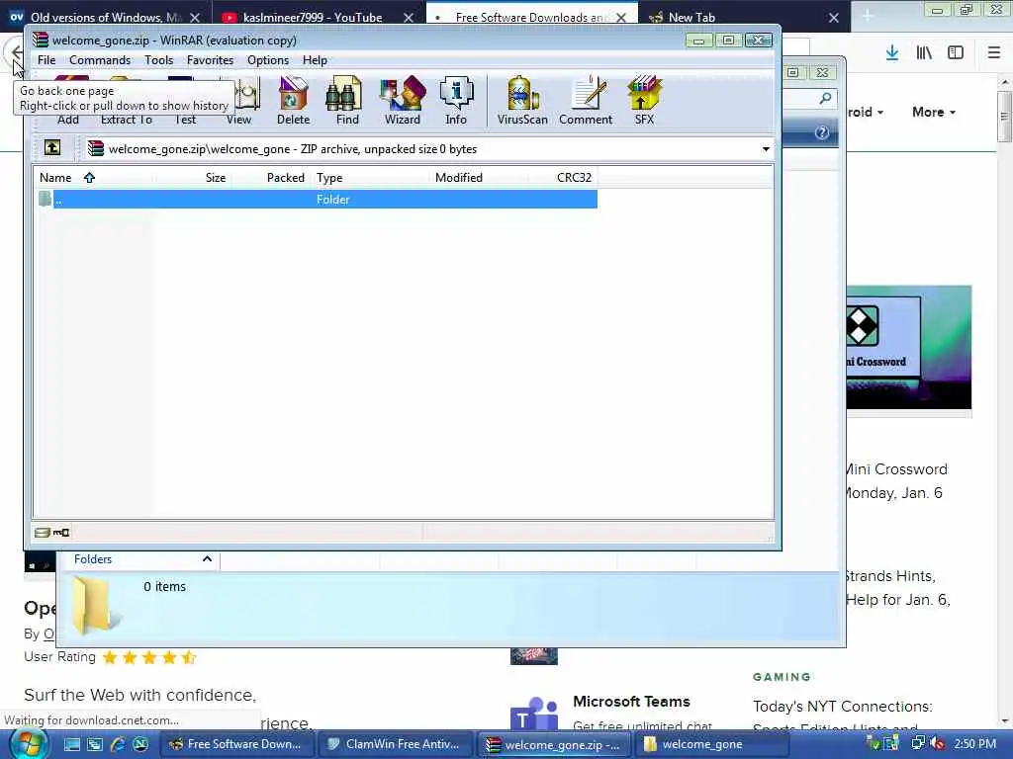Open the More dropdown on the webpage
Viewport: 1013px width, 759px height.
click(x=933, y=112)
